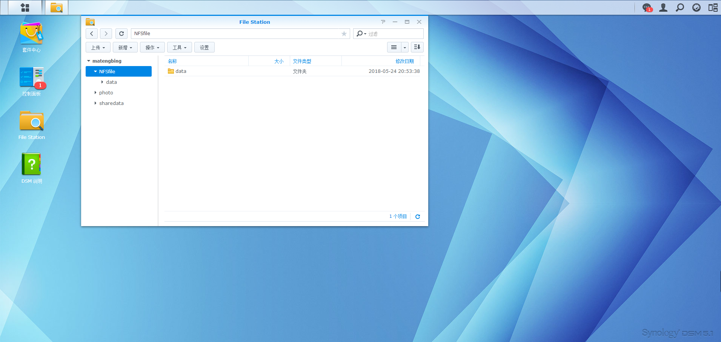The width and height of the screenshot is (721, 342).
Task: Expand the photo folder tree arrow
Action: point(95,92)
